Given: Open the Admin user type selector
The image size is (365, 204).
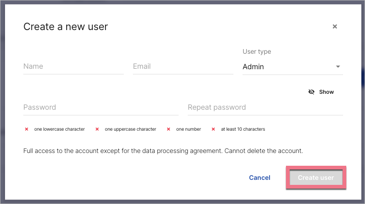Looking at the screenshot, I should pos(288,67).
